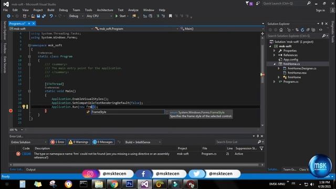Expand the Program.cs node in Solution Explorer
This screenshot has height=189, width=336.
pos(274,82)
